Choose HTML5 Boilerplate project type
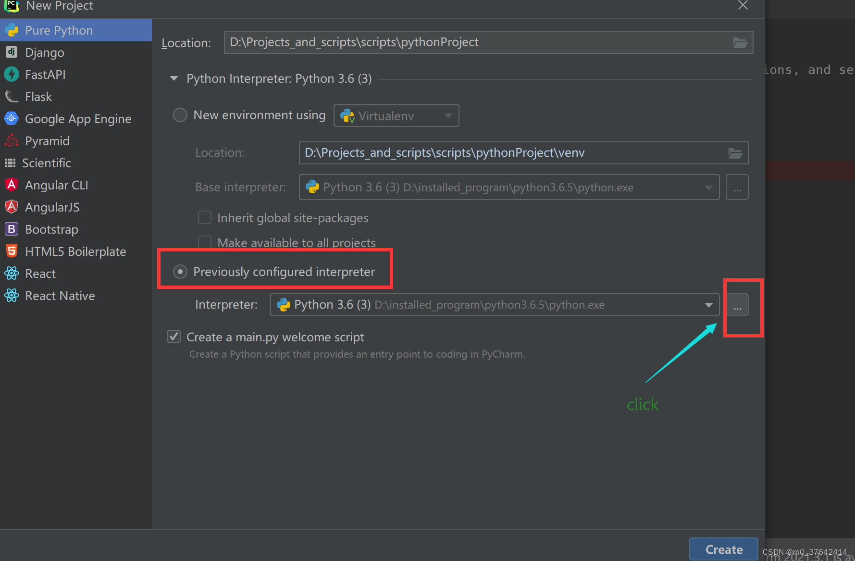This screenshot has height=561, width=855. pyautogui.click(x=76, y=251)
